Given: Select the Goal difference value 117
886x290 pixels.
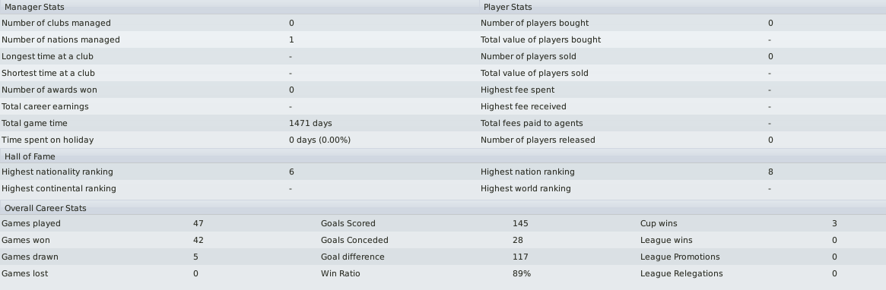Looking at the screenshot, I should (520, 257).
